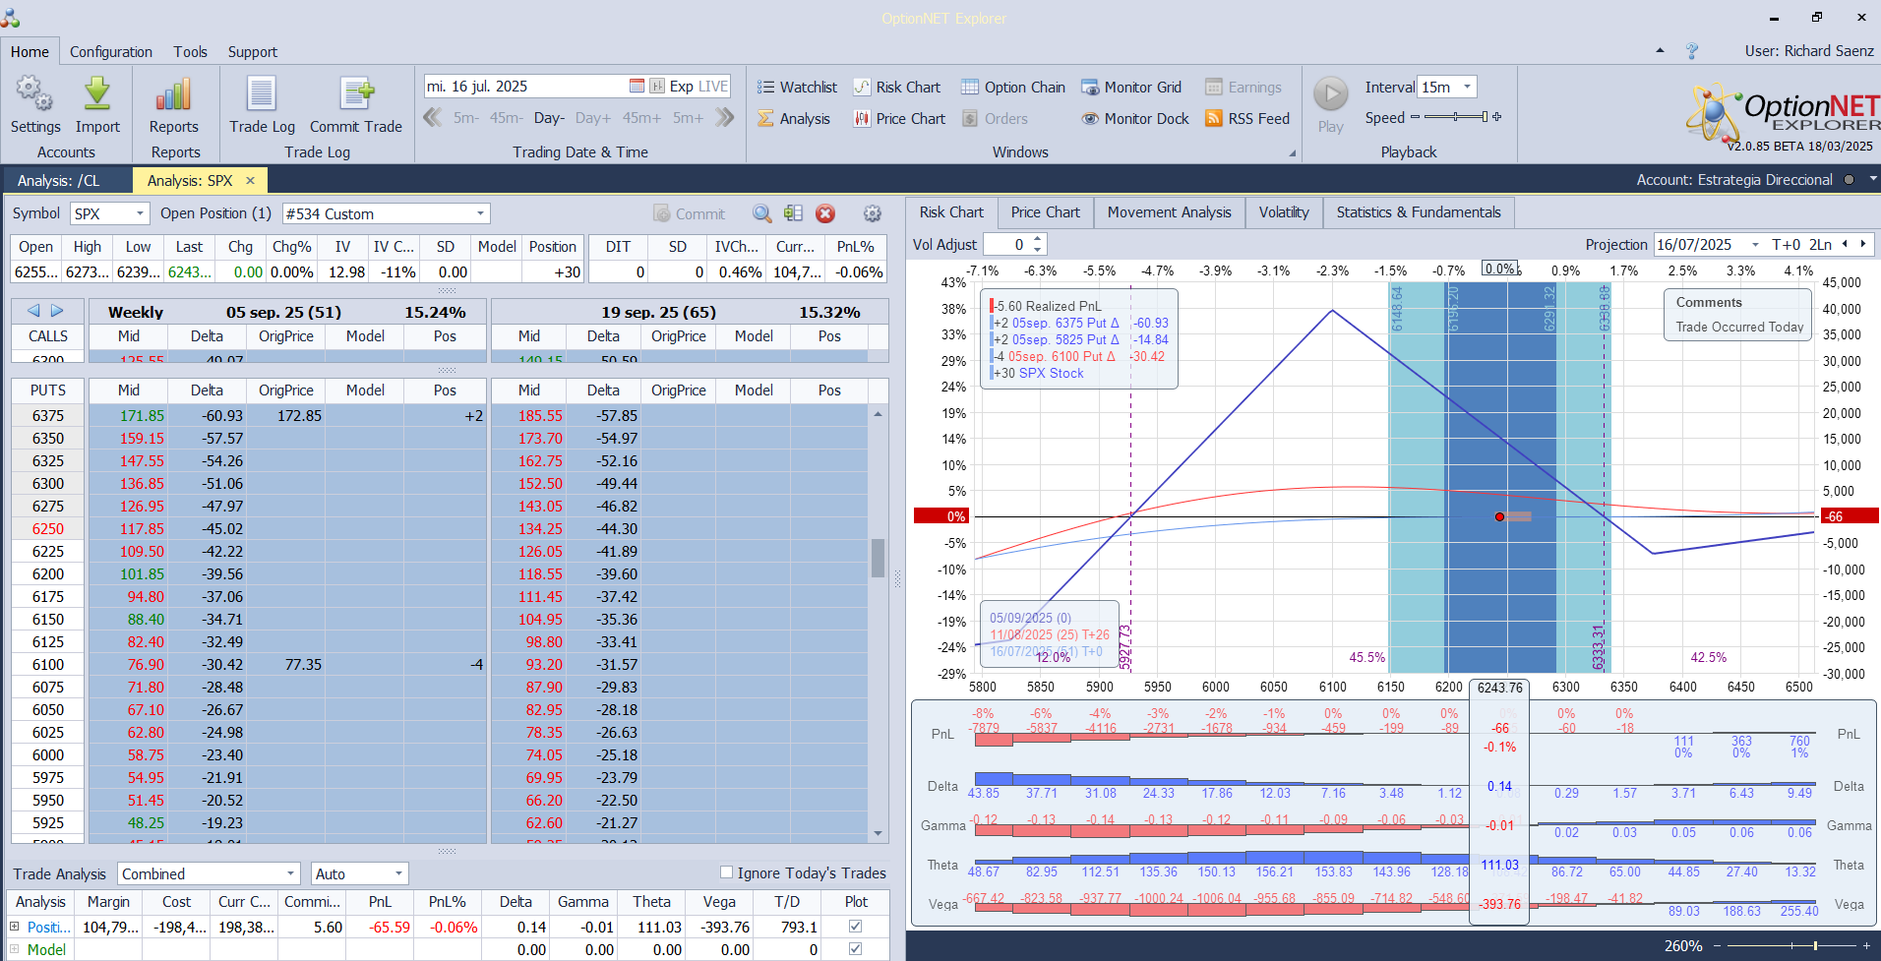Open the Monitor Grid window
Image resolution: width=1881 pixels, height=961 pixels.
pyautogui.click(x=1131, y=88)
